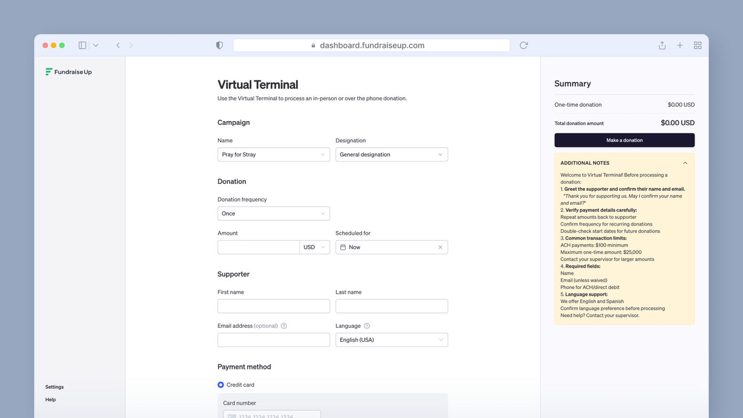The width and height of the screenshot is (743, 418).
Task: Click Help at the bottom left
Action: pos(50,399)
